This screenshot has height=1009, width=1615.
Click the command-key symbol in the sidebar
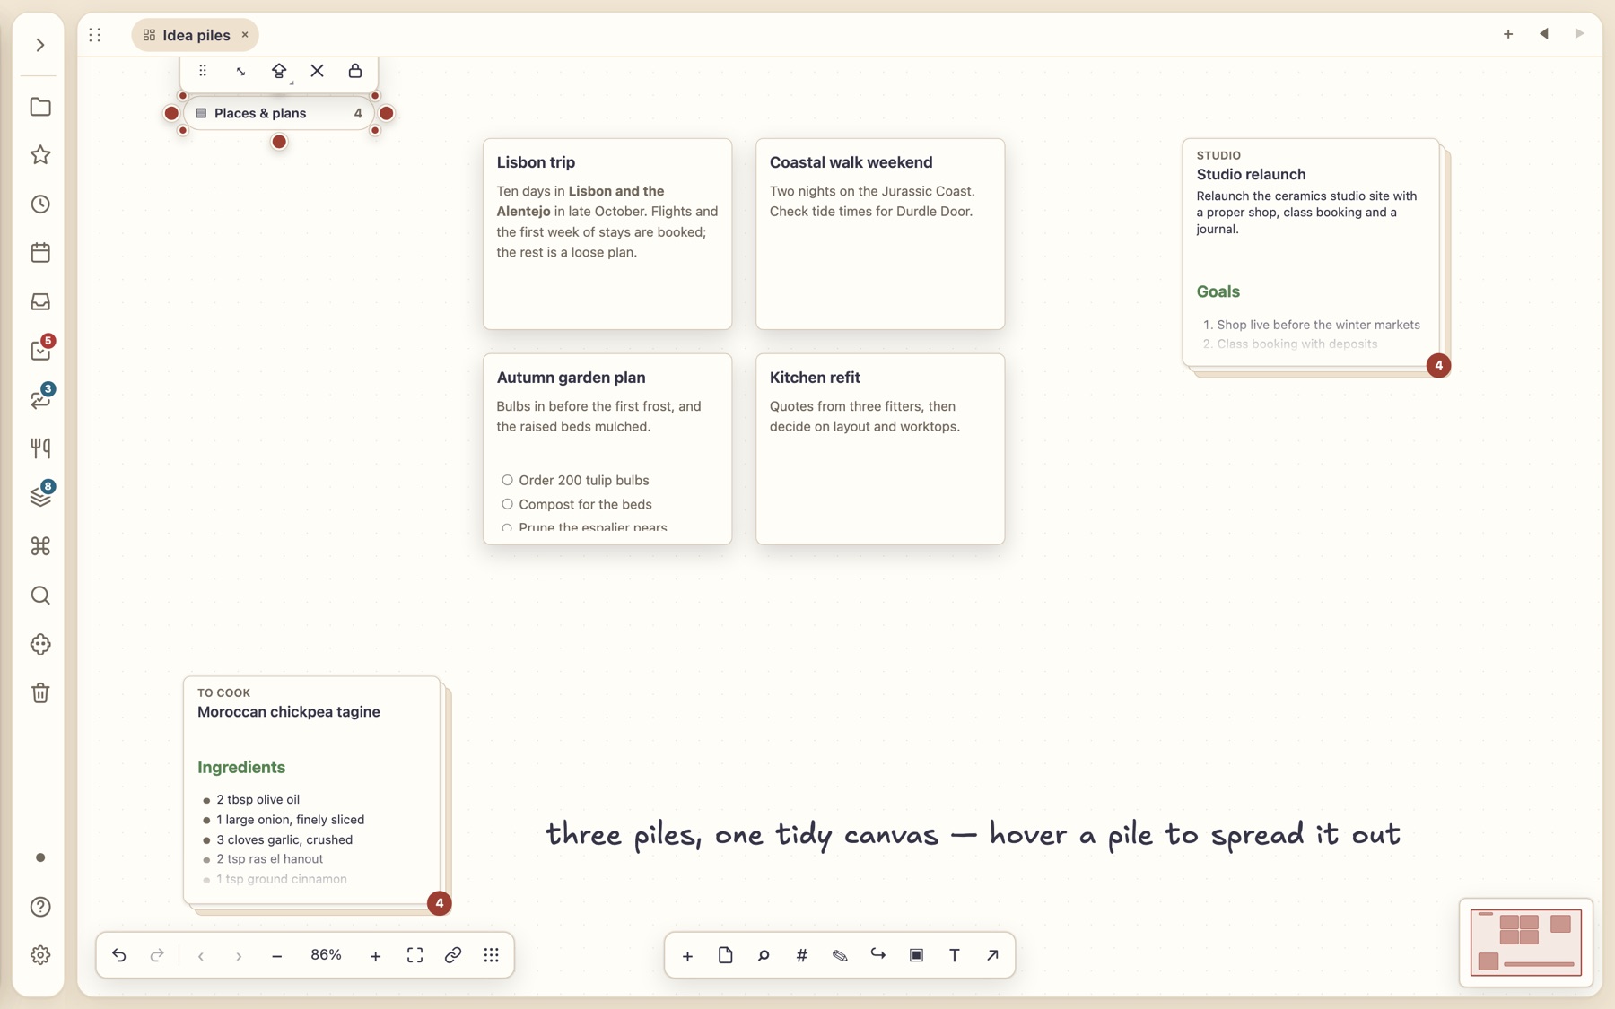(40, 546)
